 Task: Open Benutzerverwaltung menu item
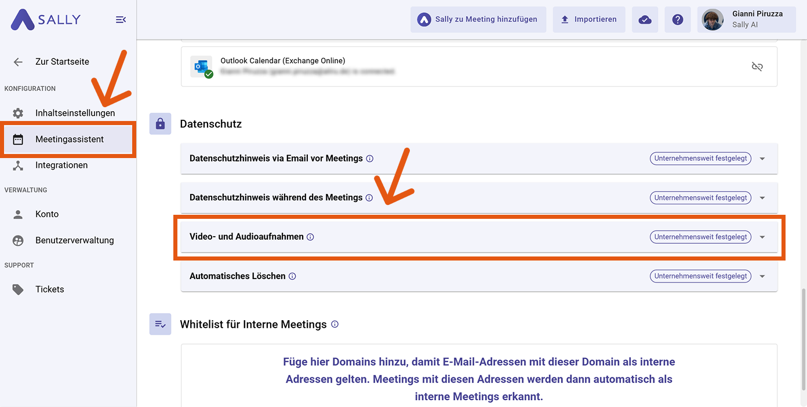click(74, 240)
